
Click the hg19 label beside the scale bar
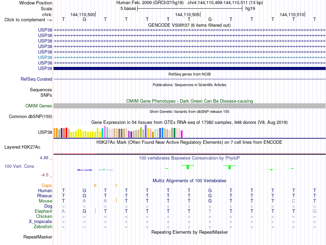pos(250,9)
